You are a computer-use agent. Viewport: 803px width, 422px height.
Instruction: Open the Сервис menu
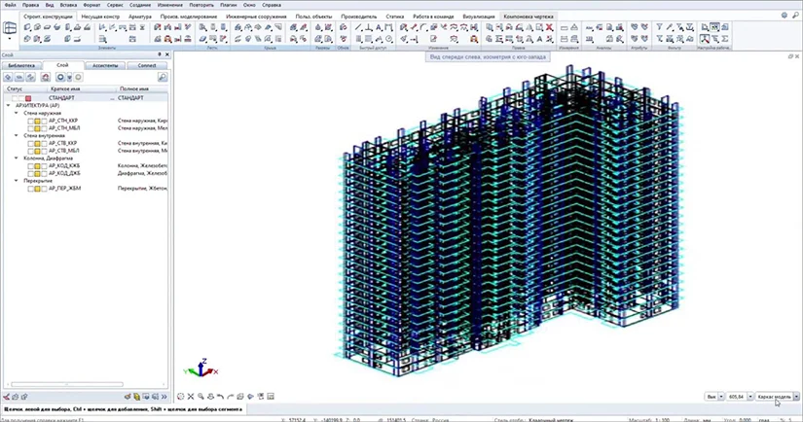click(115, 5)
